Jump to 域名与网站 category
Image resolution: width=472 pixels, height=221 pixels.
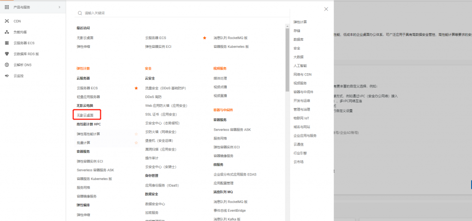301,127
